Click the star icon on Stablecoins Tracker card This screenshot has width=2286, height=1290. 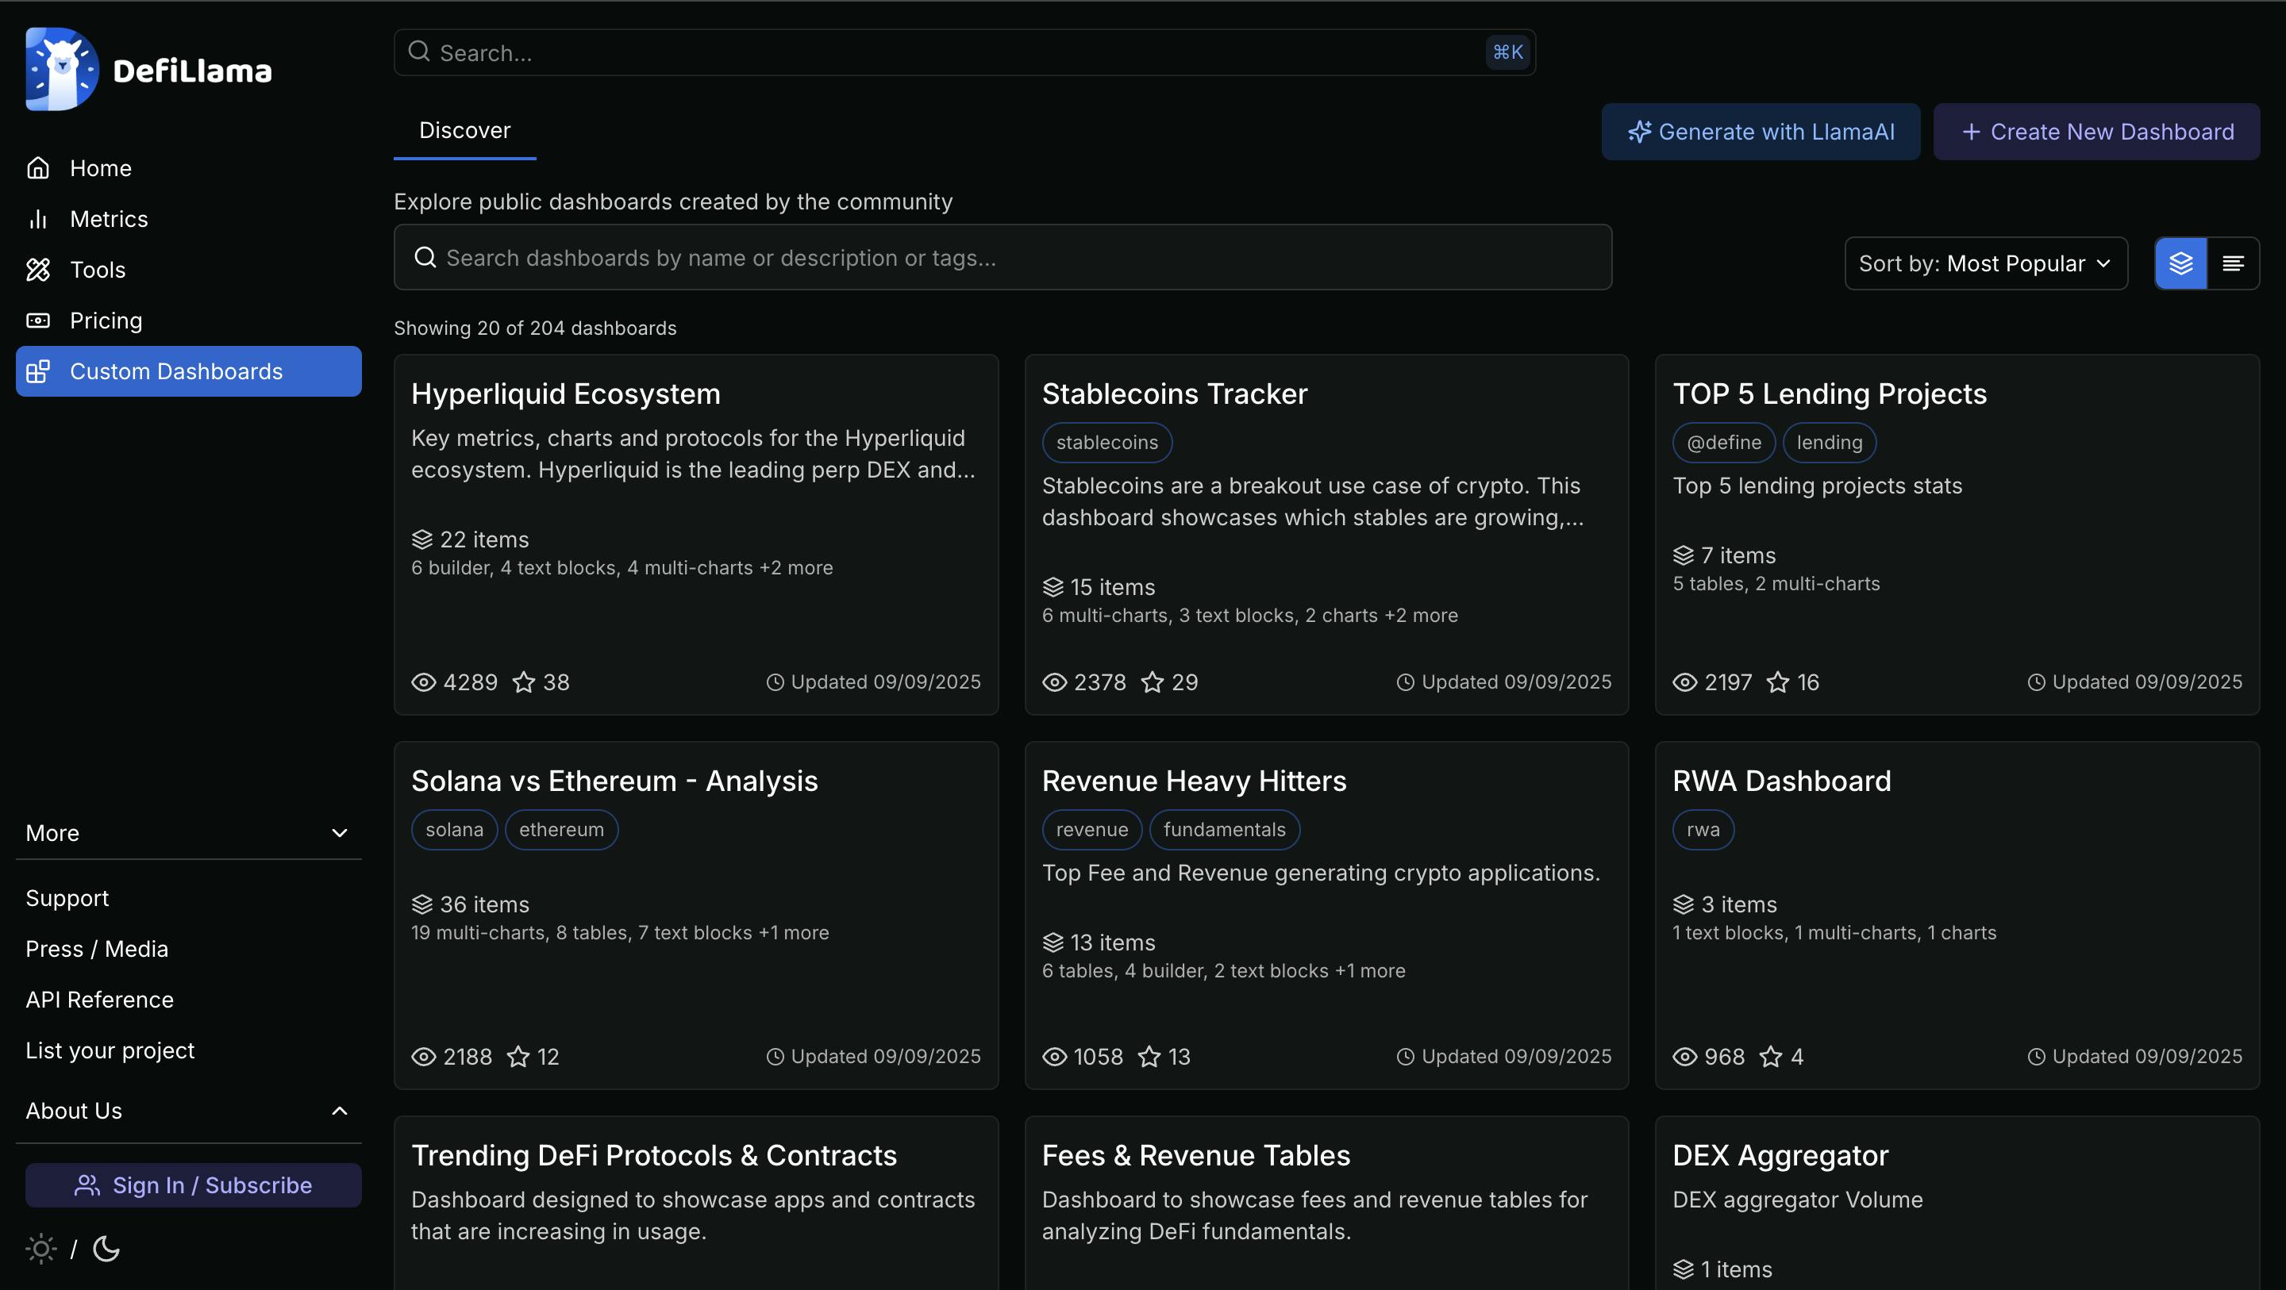pos(1153,682)
